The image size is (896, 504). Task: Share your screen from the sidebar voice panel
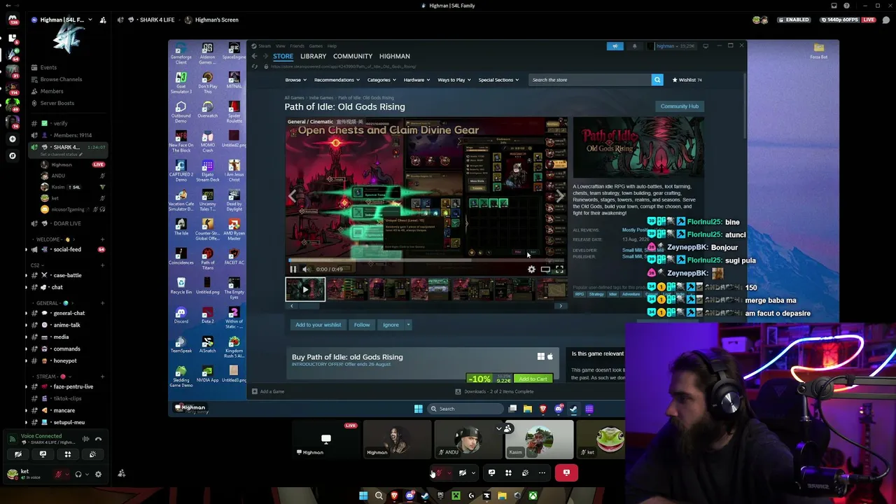43,454
